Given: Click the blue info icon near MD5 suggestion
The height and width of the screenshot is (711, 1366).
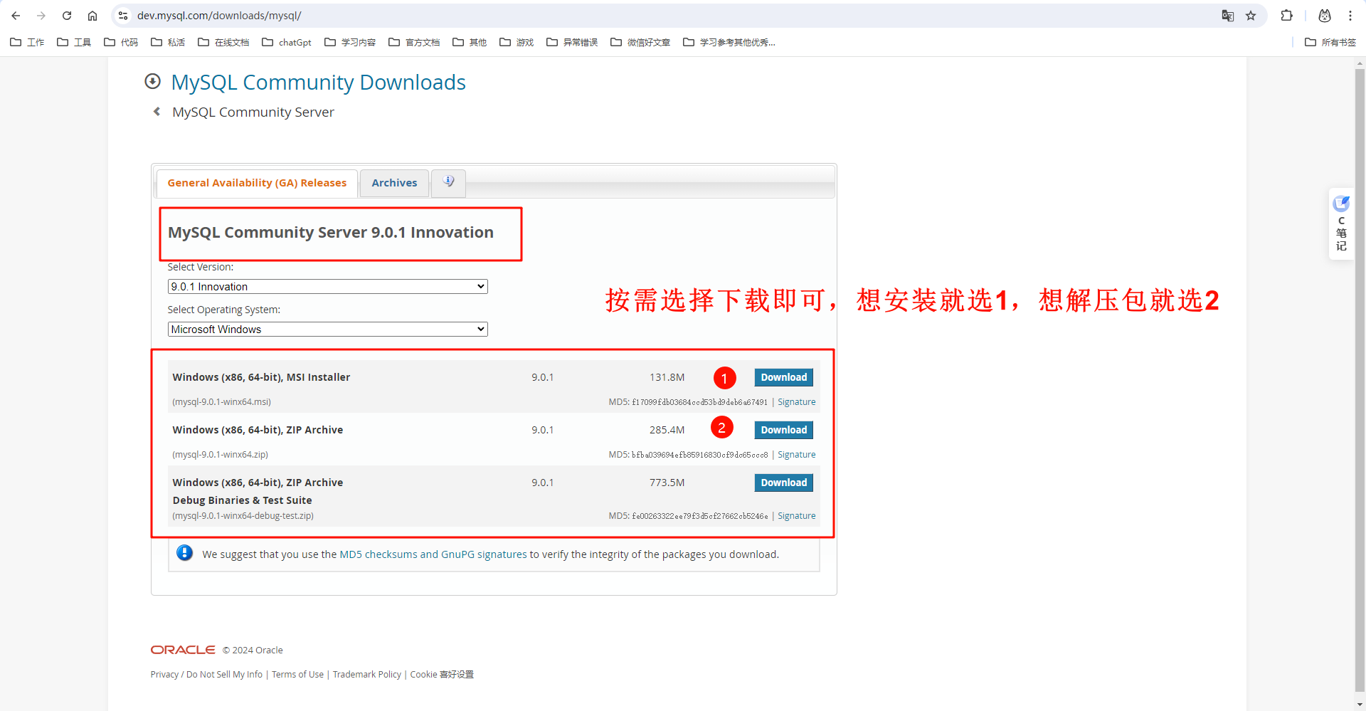Looking at the screenshot, I should point(184,552).
